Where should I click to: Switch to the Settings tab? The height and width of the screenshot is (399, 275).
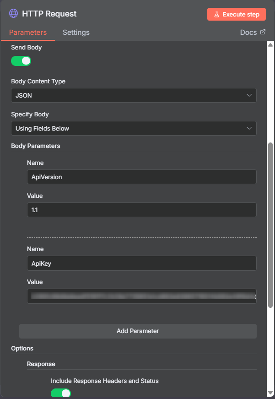point(76,33)
